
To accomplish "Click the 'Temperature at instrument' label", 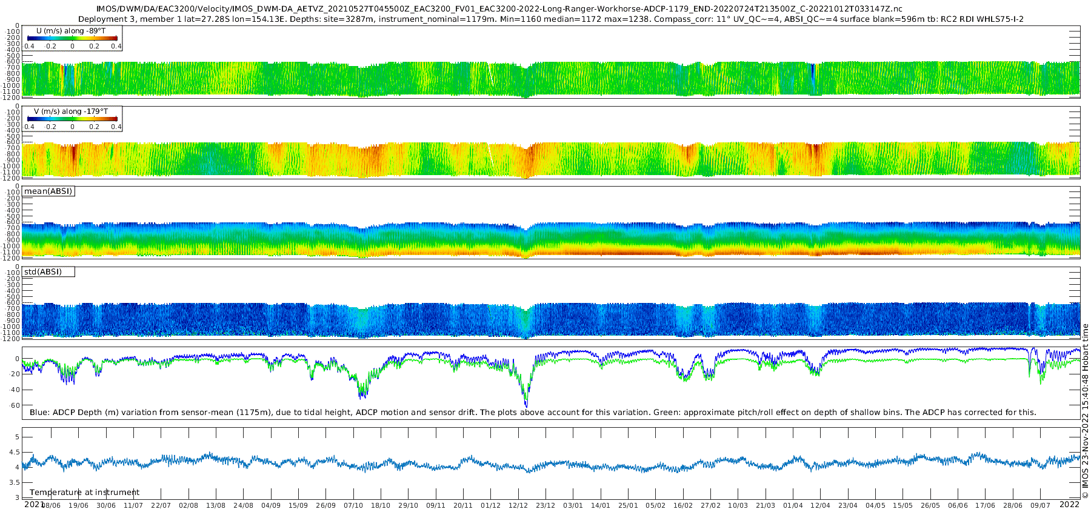I will click(84, 493).
